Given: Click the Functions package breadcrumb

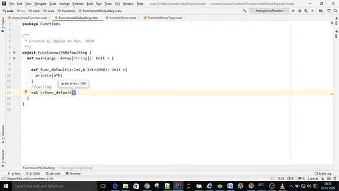Looking at the screenshot, I should click(66, 11).
